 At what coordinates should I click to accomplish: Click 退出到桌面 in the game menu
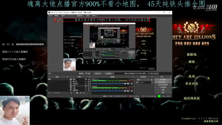191,98
